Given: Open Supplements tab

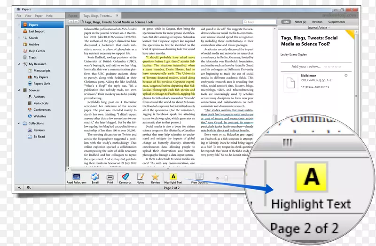Looking at the screenshot, I should click(x=337, y=22).
